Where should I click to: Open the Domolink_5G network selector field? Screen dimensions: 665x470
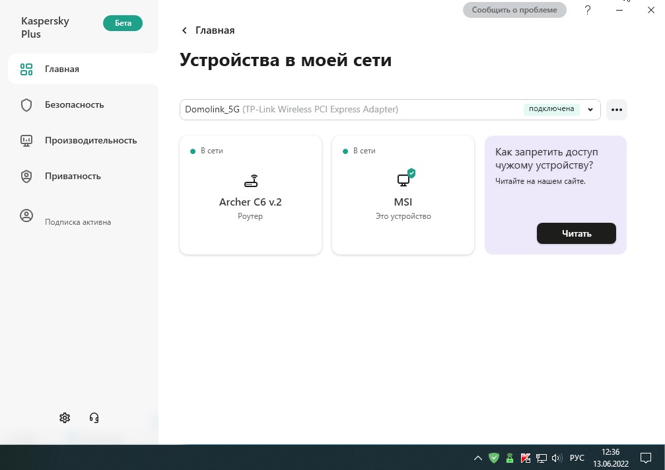coord(390,110)
